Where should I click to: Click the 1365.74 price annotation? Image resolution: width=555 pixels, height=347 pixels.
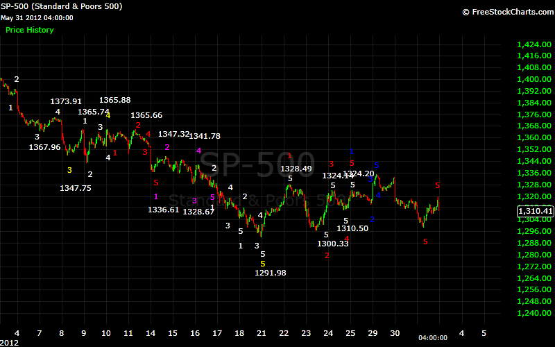click(93, 112)
